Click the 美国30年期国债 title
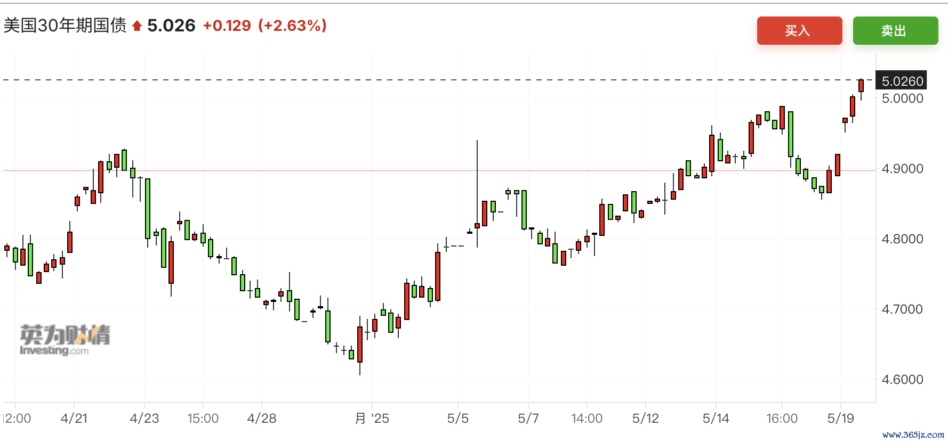The height and width of the screenshot is (443, 948). pyautogui.click(x=65, y=26)
